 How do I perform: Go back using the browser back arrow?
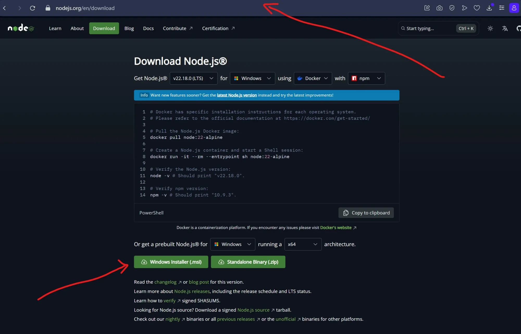click(x=4, y=8)
